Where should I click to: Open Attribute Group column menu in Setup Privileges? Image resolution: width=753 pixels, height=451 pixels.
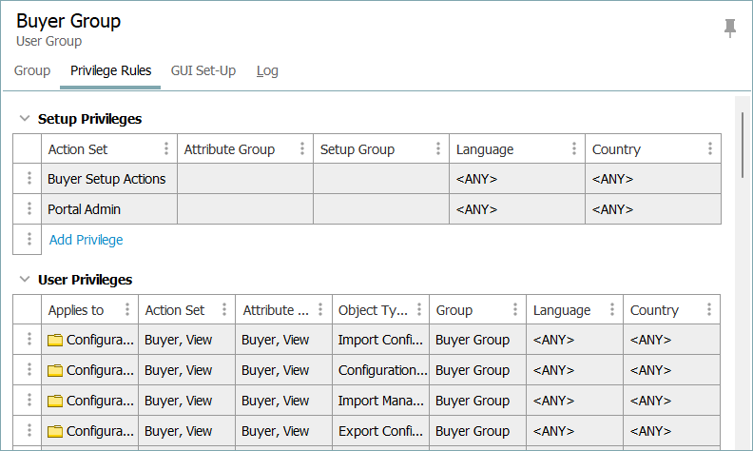click(302, 148)
